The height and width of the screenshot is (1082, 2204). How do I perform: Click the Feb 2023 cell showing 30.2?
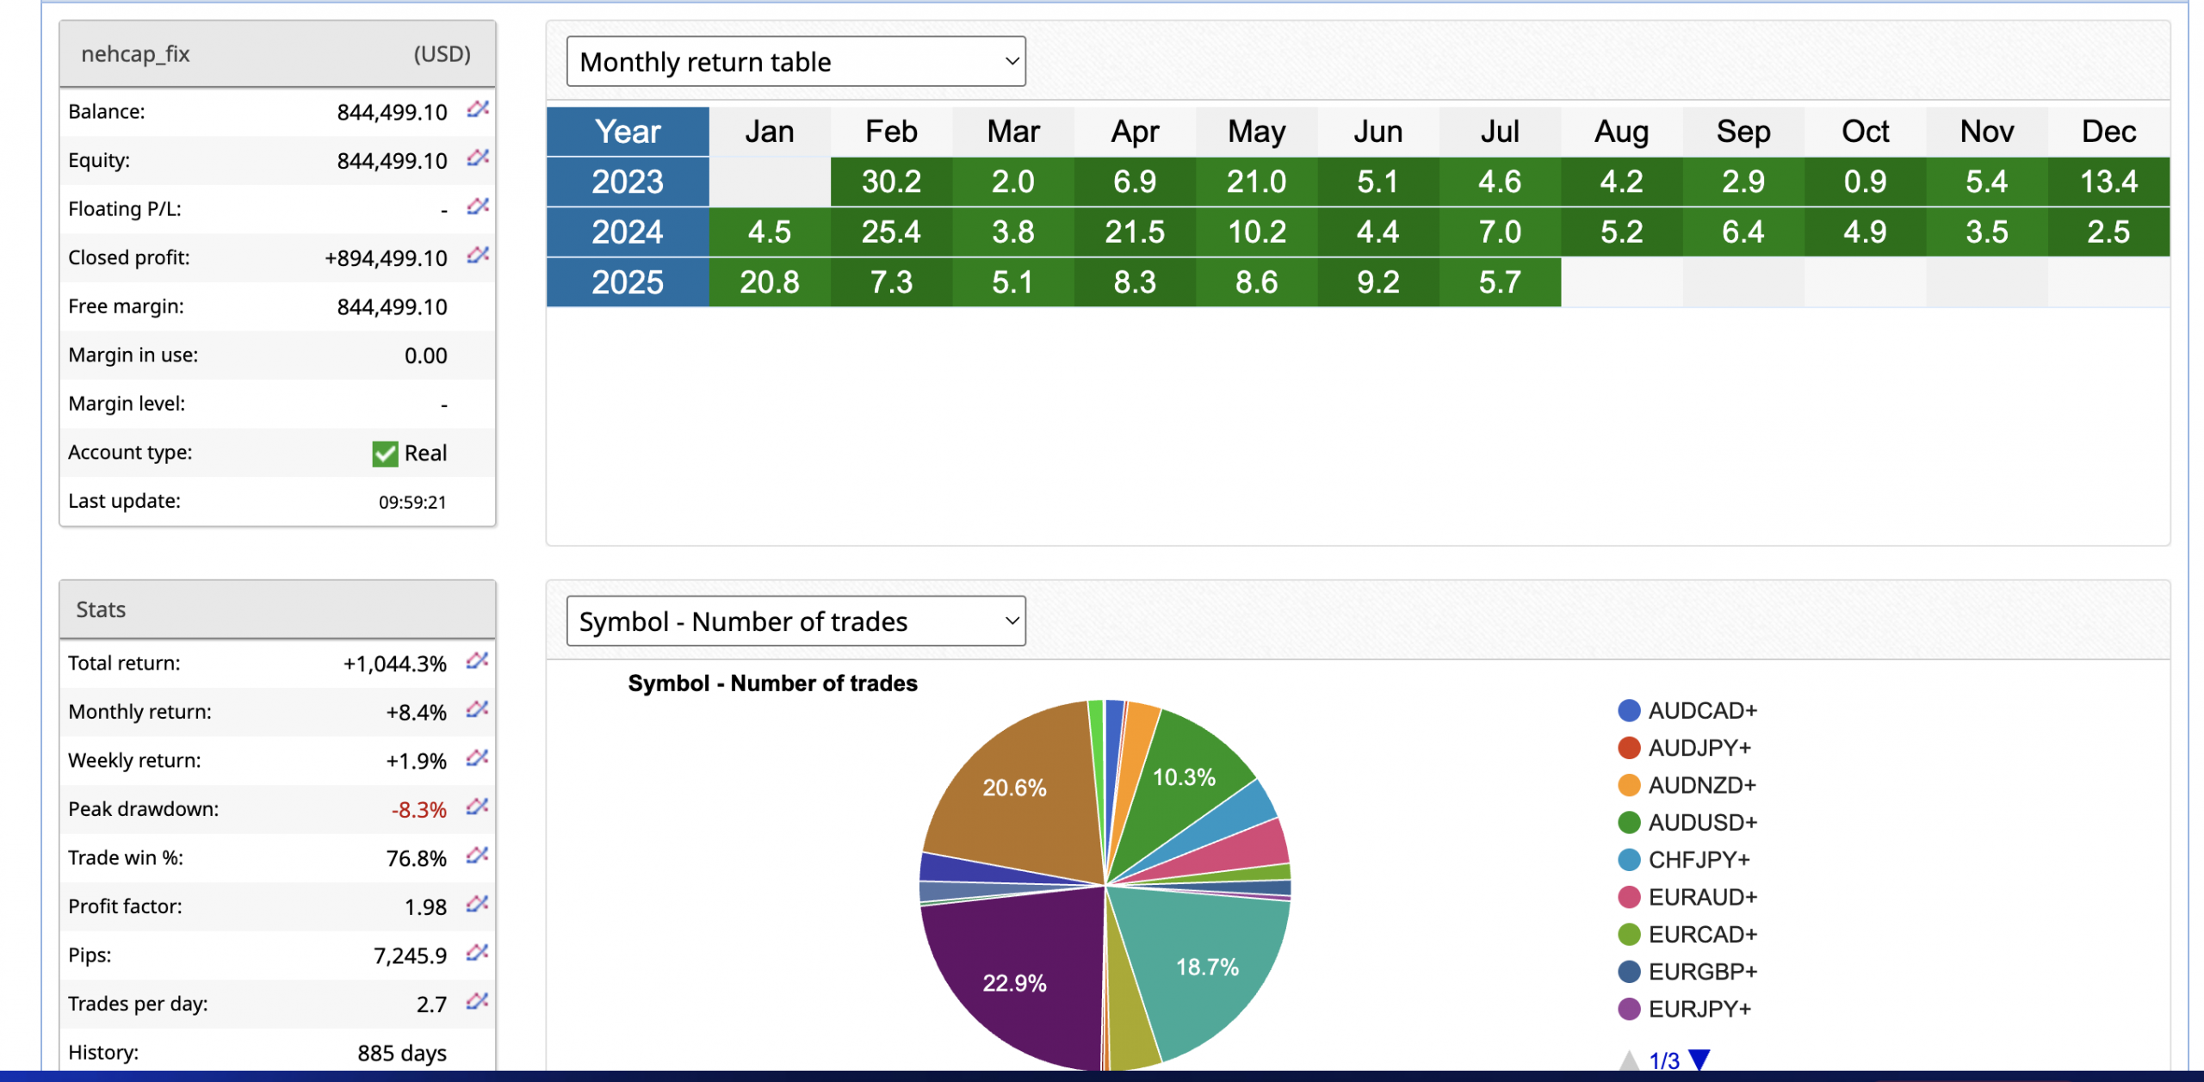point(891,182)
